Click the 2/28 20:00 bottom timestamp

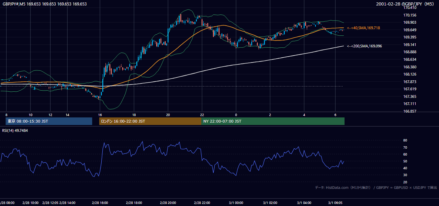(x=168, y=203)
